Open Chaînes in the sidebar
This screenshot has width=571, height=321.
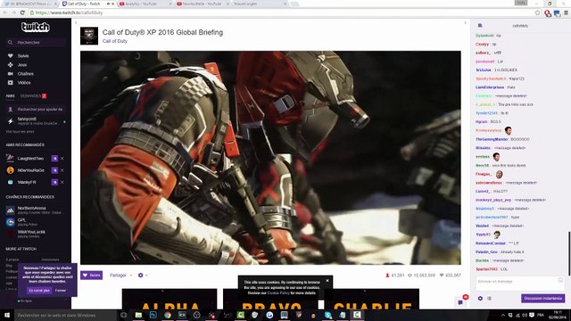[x=26, y=73]
